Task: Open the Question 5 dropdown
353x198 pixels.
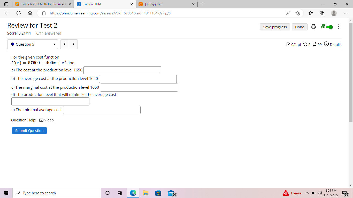Action: pos(33,44)
